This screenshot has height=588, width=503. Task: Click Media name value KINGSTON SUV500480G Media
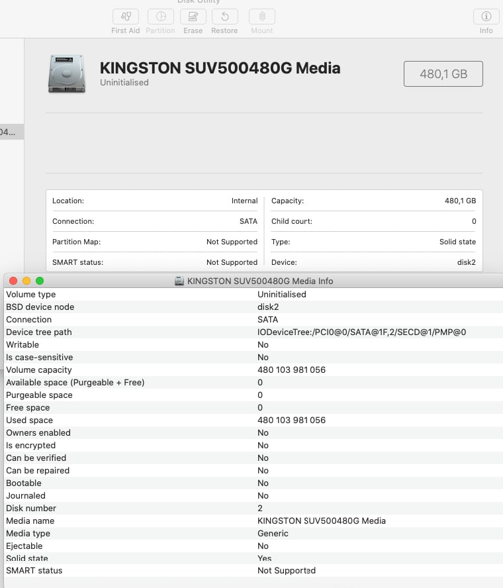pyautogui.click(x=322, y=521)
